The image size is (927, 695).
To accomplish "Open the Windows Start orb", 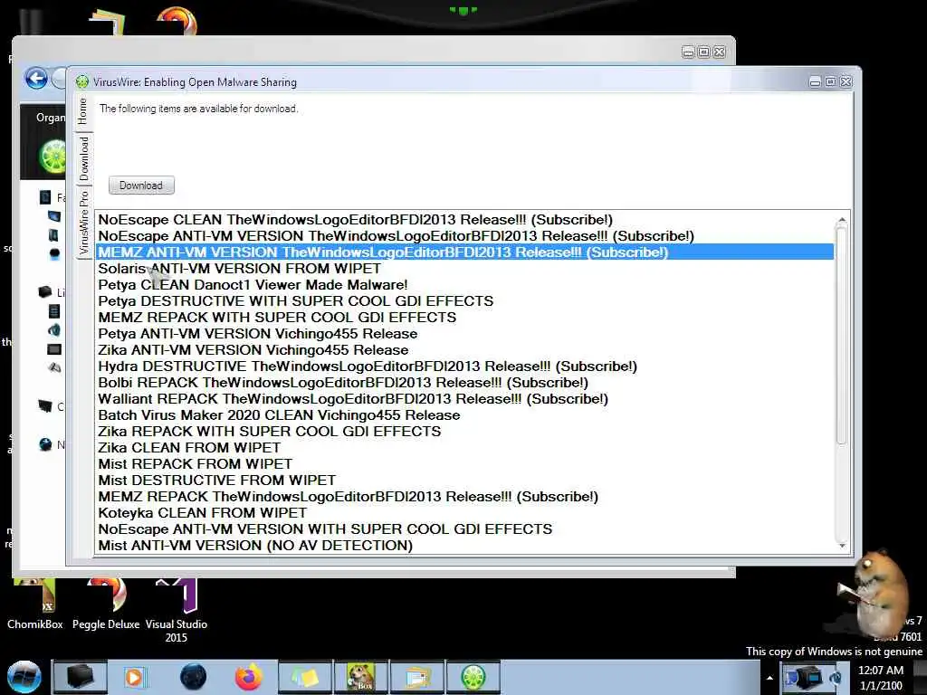I will (24, 677).
